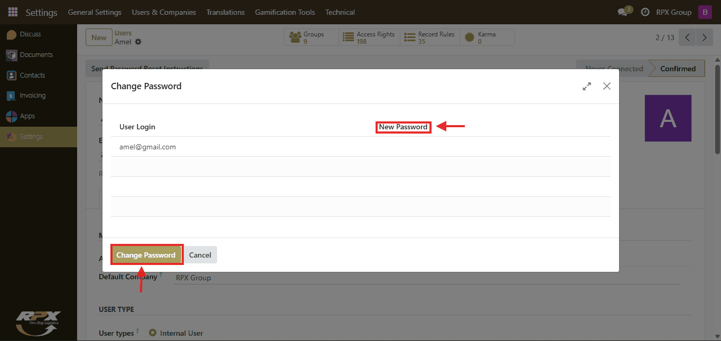Open the Karma smart button
Viewport: 721px width, 341px height.
pyautogui.click(x=487, y=37)
